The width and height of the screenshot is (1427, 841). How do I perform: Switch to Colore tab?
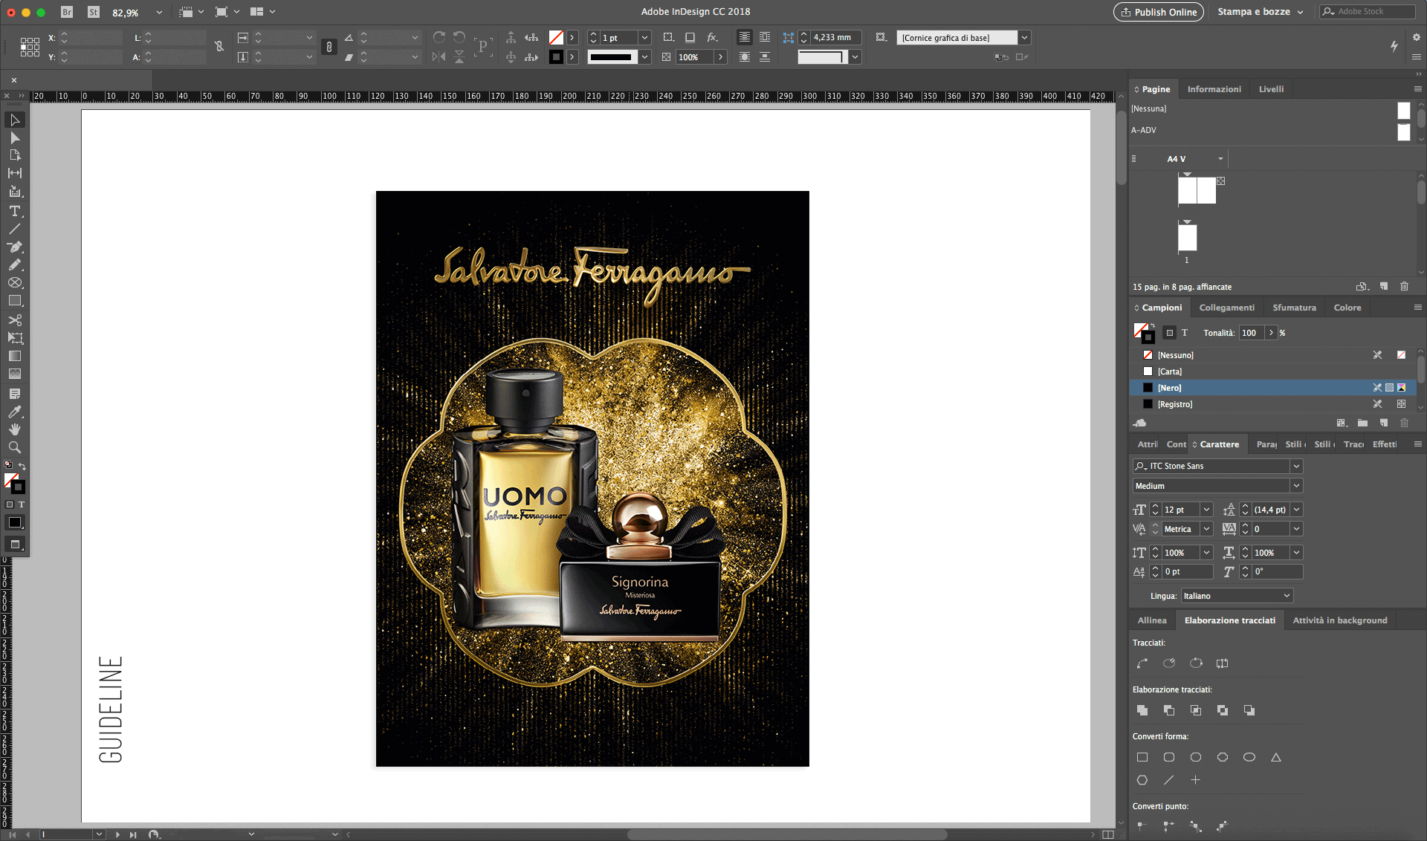click(1347, 308)
